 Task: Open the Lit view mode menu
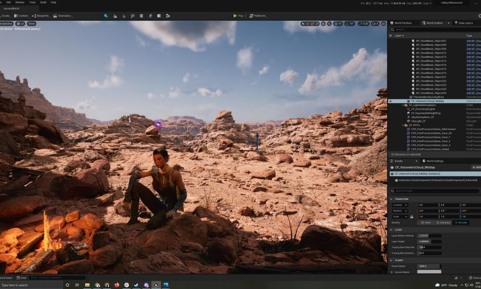pos(21,24)
